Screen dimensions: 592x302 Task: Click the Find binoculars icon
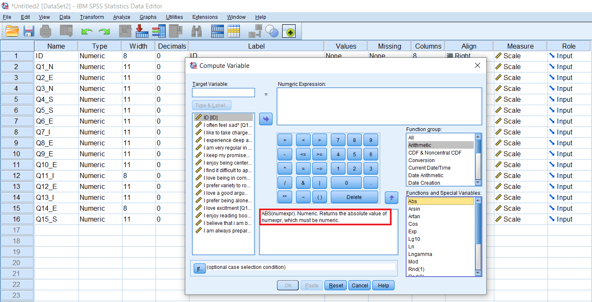click(197, 31)
